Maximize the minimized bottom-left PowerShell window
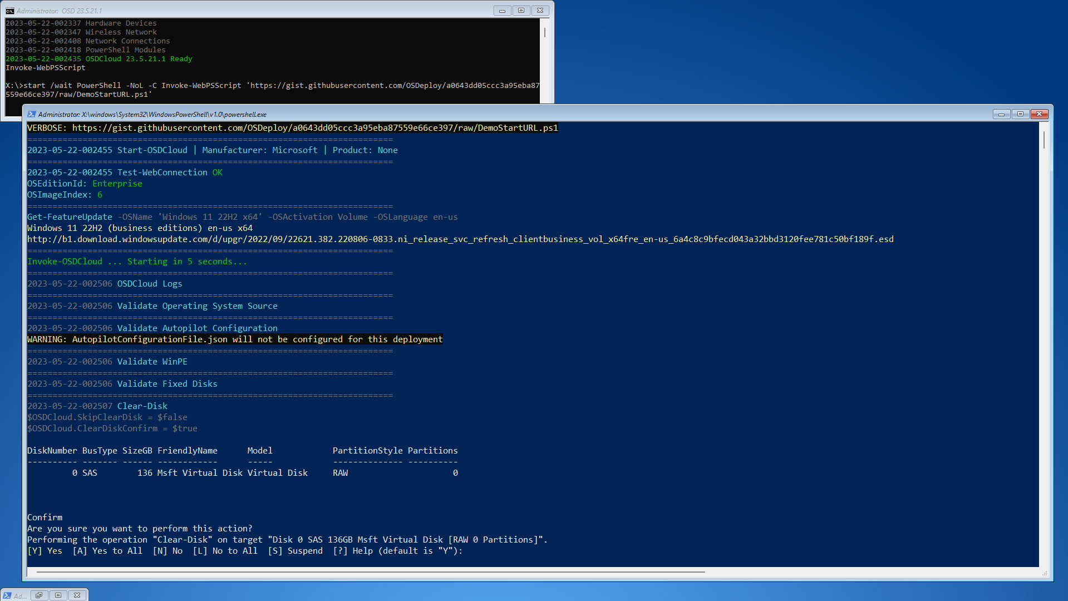1068x601 pixels. click(58, 595)
